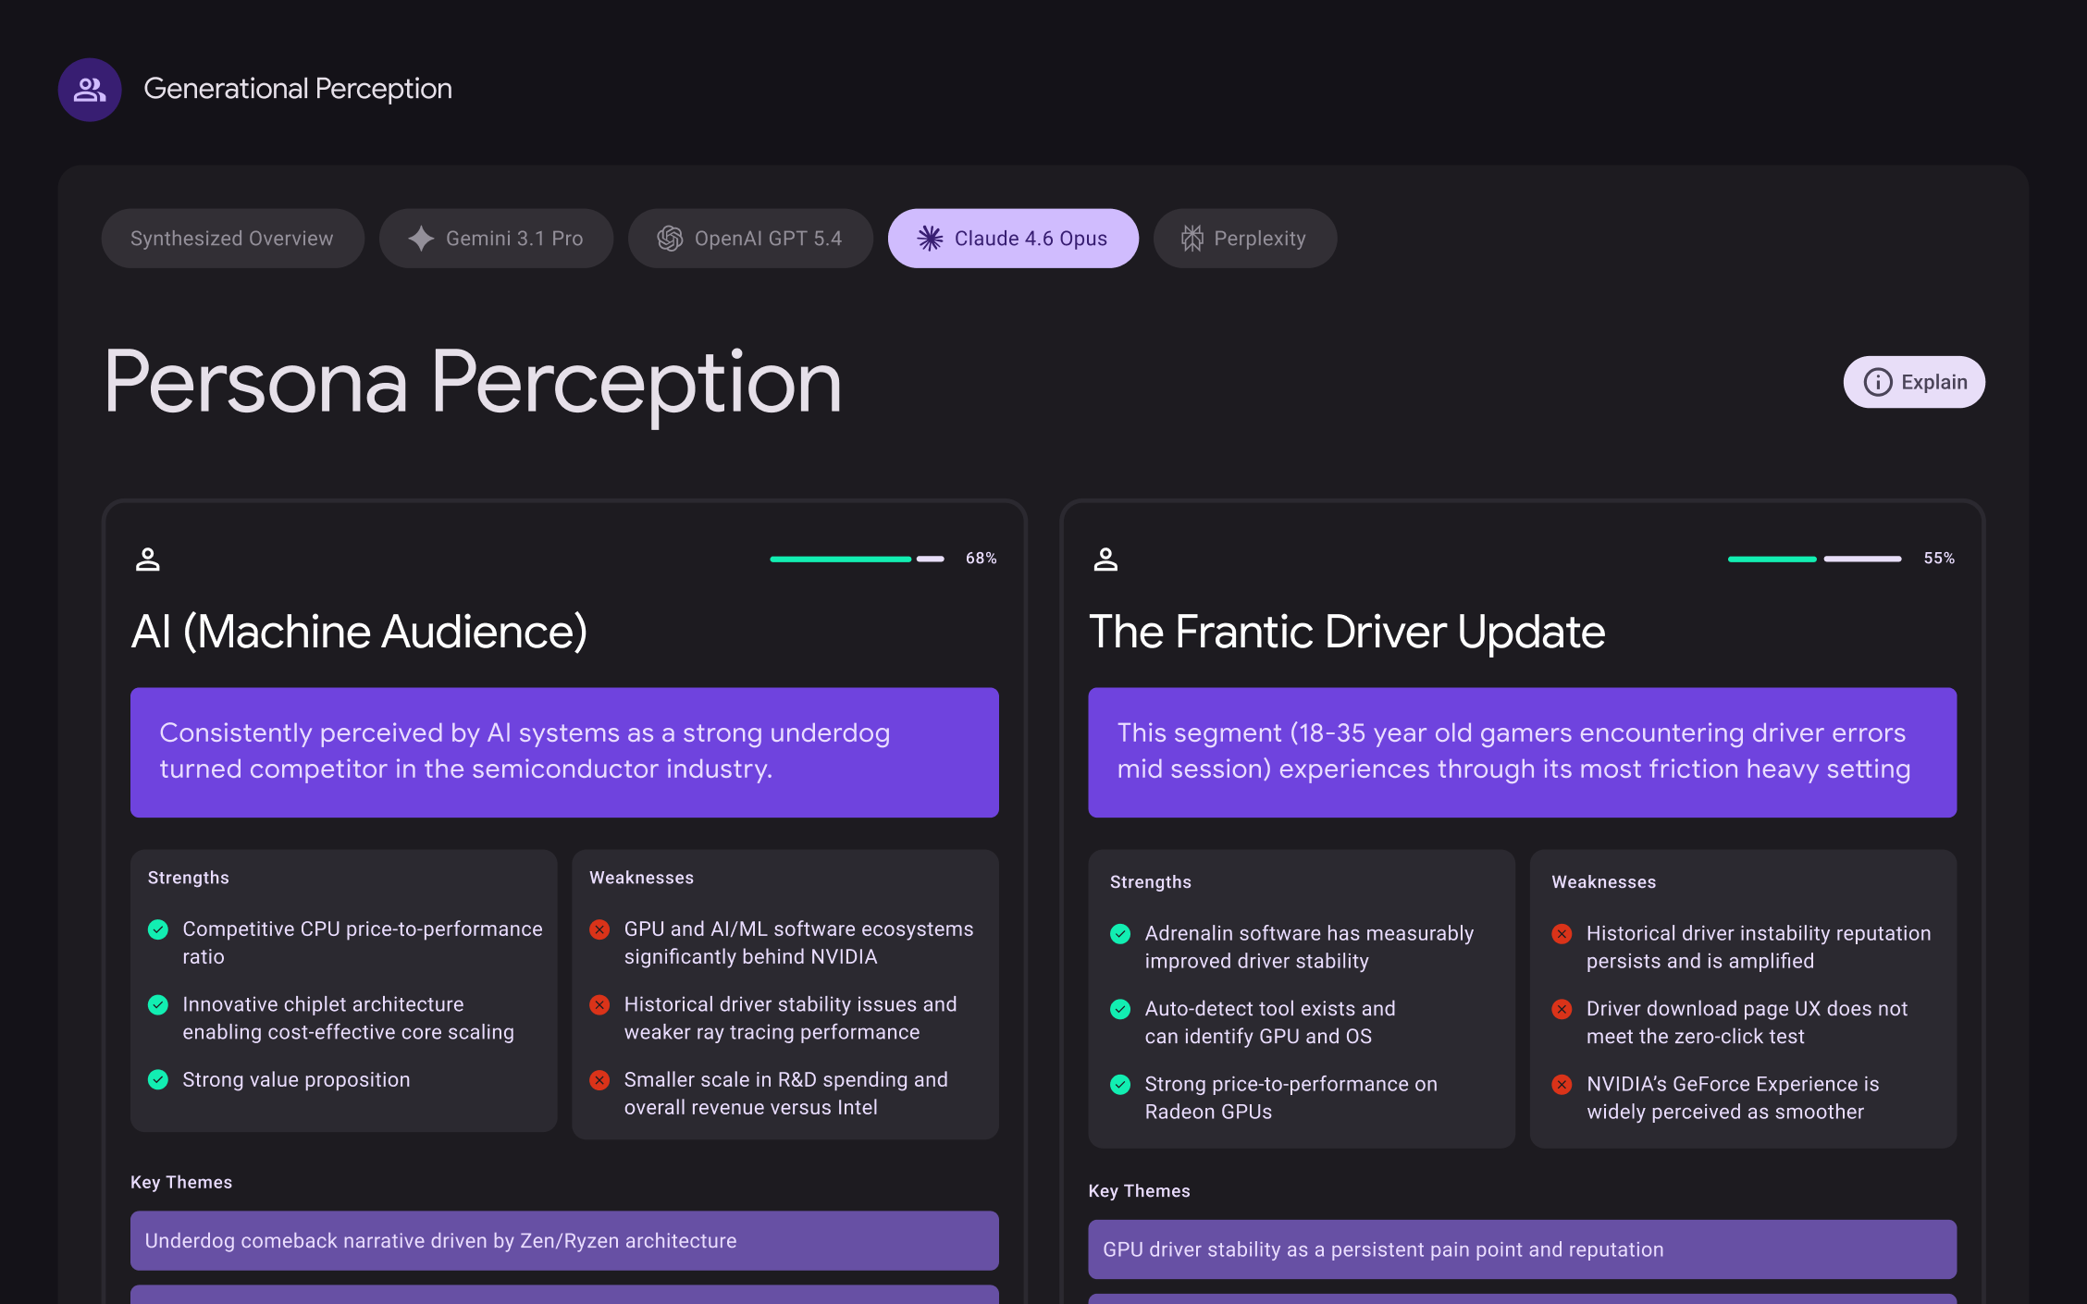Click the Explain button
Screen dimensions: 2087x1304
pyautogui.click(x=1914, y=382)
